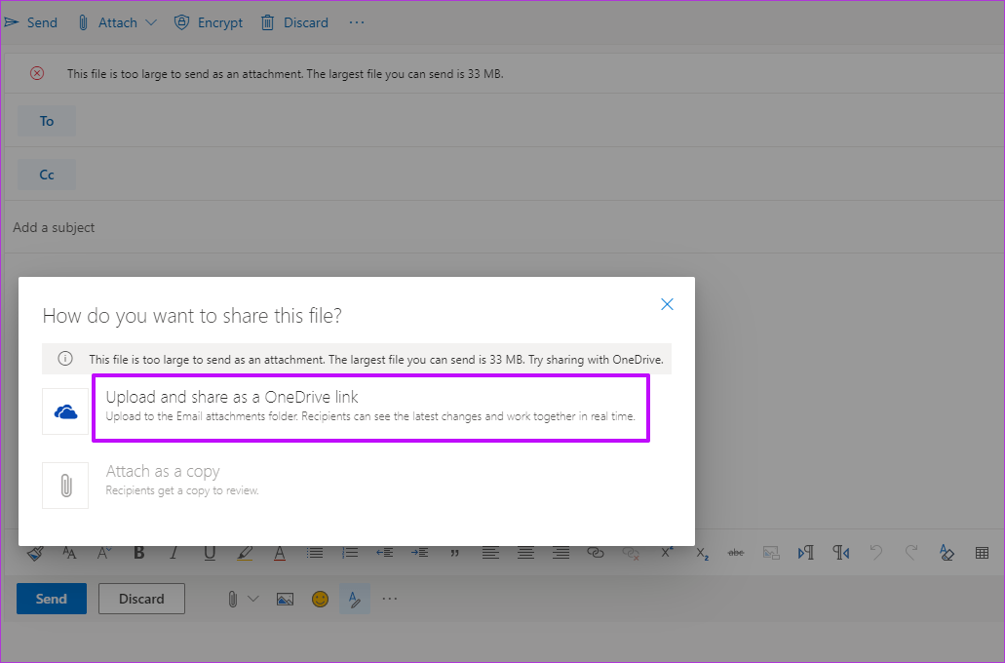The image size is (1005, 663).
Task: Choose Attach as a copy option
Action: (x=182, y=480)
